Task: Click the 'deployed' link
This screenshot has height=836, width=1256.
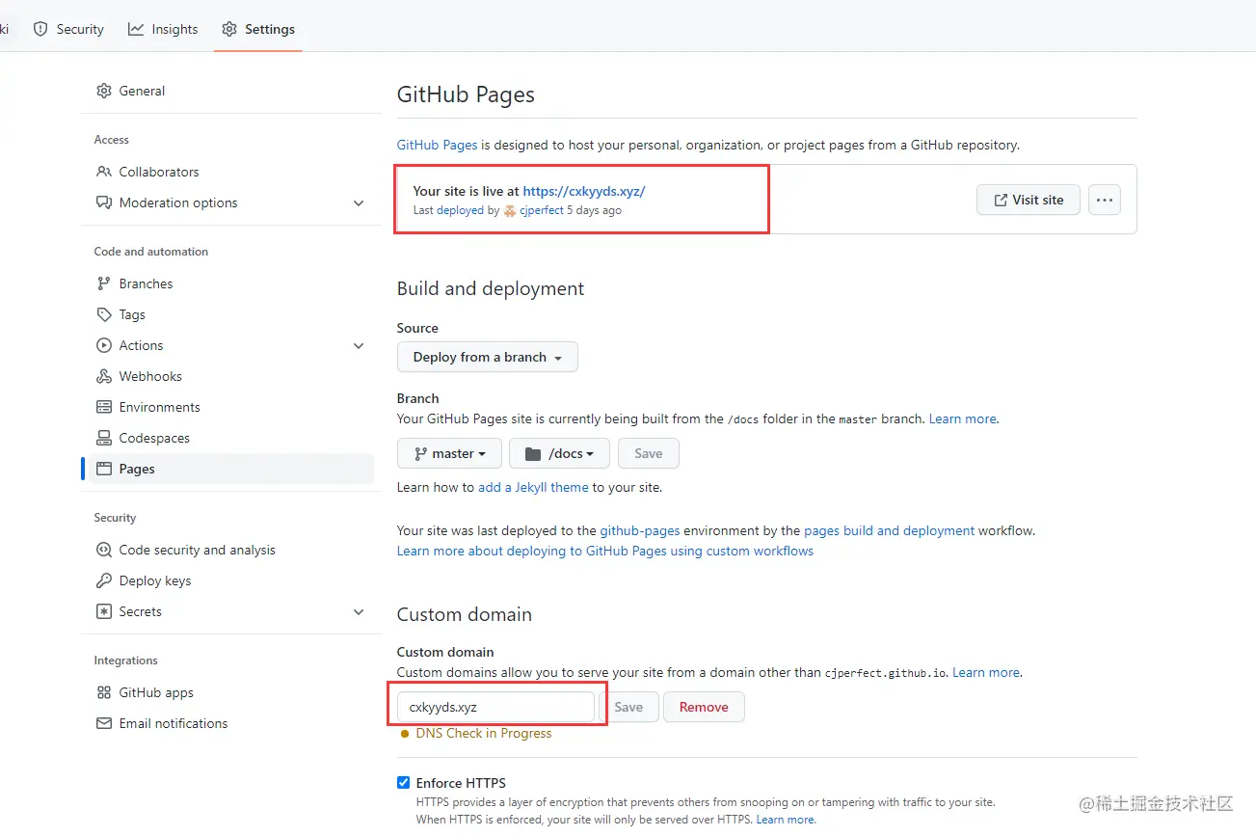Action: pyautogui.click(x=460, y=210)
